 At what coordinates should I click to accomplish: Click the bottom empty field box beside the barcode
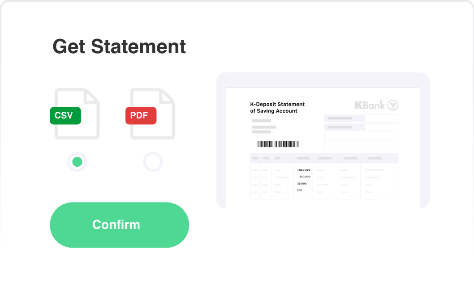[x=361, y=146]
